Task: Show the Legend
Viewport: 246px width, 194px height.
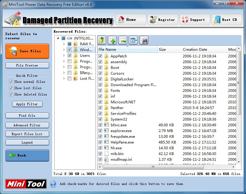Action: (27, 142)
